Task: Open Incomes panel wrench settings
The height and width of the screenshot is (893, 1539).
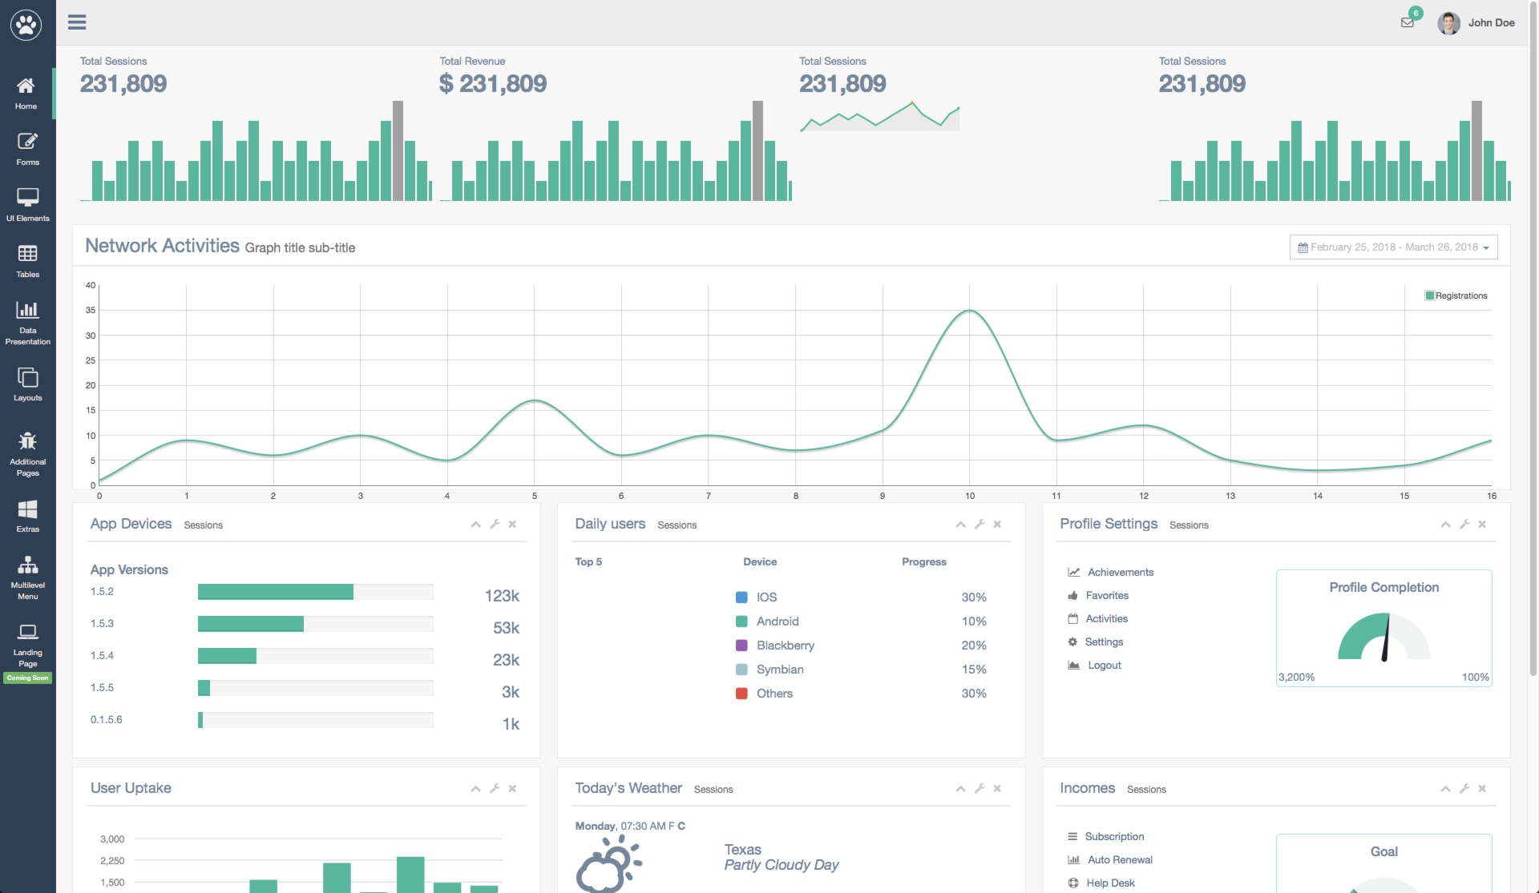Action: click(x=1464, y=789)
